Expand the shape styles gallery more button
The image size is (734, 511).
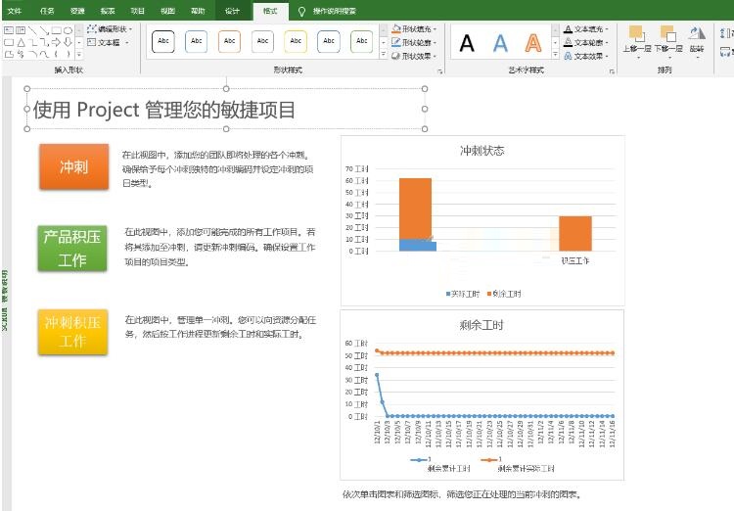coord(384,55)
